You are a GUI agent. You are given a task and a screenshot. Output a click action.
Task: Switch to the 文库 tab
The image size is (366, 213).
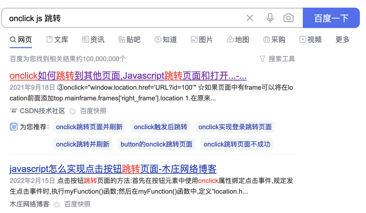click(57, 39)
